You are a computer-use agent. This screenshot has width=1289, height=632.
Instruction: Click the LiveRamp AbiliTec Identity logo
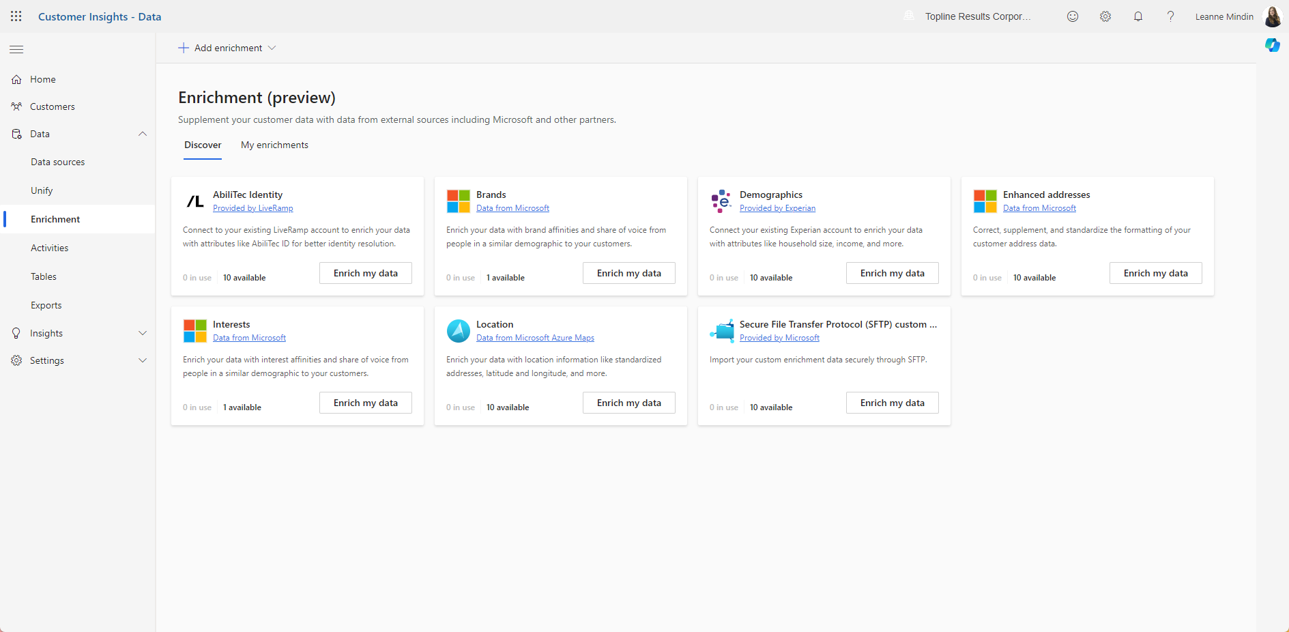[195, 201]
